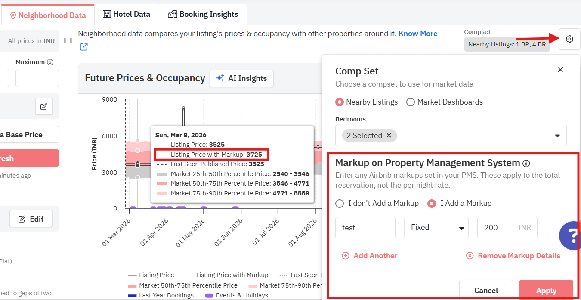
Task: Clear the 2 Selected bedrooms chip
Action: pyautogui.click(x=389, y=136)
